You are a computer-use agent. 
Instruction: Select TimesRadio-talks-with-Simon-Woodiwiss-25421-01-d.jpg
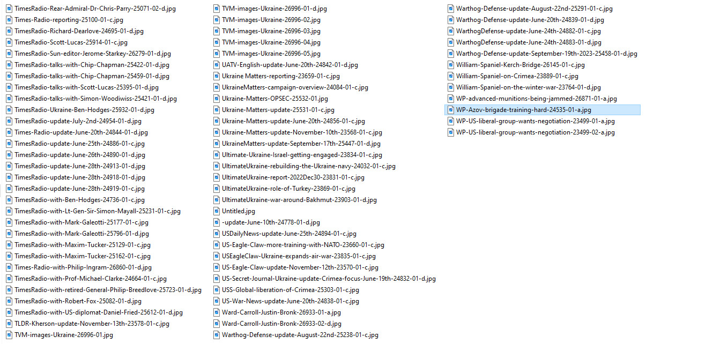(x=95, y=99)
